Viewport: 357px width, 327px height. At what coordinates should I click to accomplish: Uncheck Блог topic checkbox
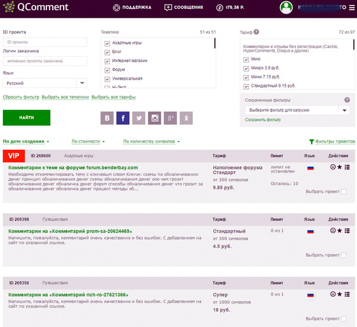[107, 52]
